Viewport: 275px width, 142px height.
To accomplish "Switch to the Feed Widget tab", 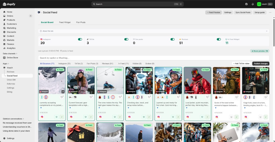I will coord(65,23).
